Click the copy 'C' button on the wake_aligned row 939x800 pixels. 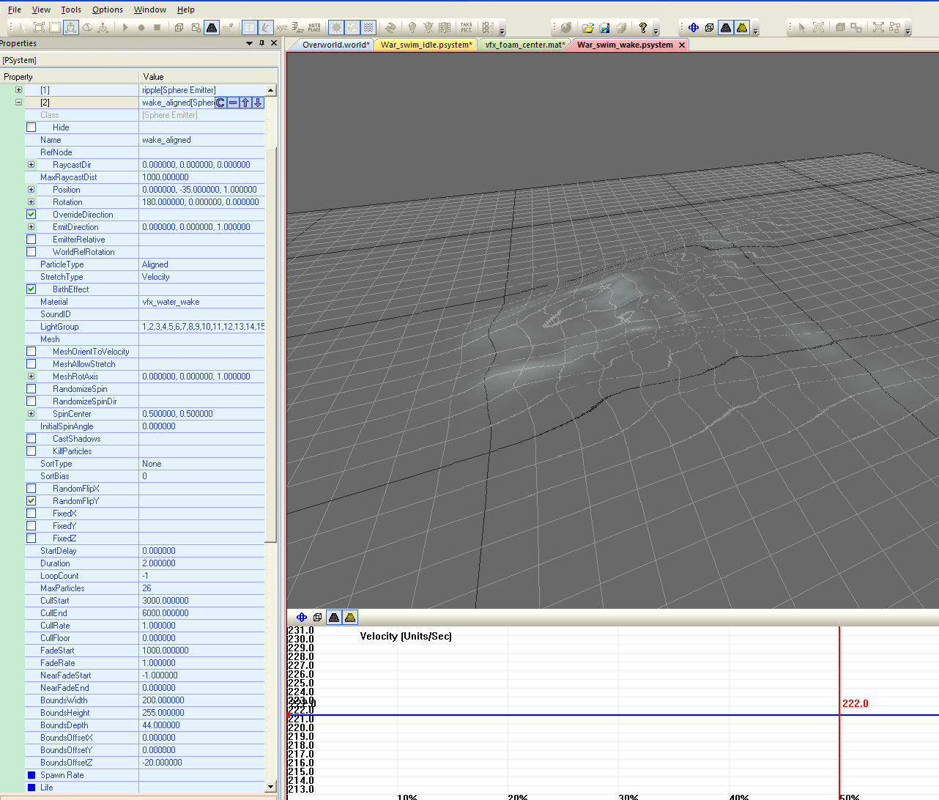click(x=220, y=103)
